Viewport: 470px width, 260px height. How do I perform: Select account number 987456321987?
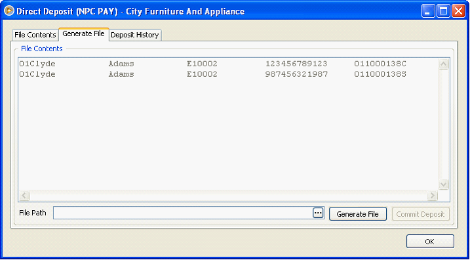click(x=296, y=74)
